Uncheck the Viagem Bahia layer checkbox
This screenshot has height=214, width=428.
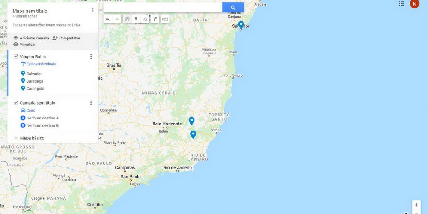click(x=16, y=56)
